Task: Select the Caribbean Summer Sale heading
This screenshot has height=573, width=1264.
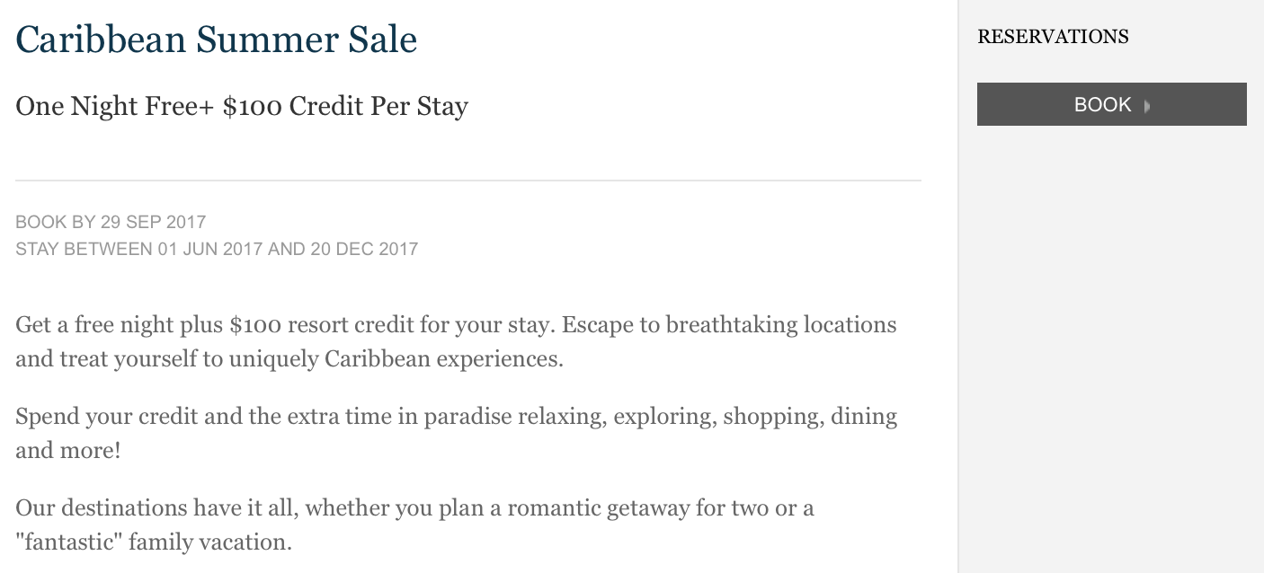Action: pos(217,40)
